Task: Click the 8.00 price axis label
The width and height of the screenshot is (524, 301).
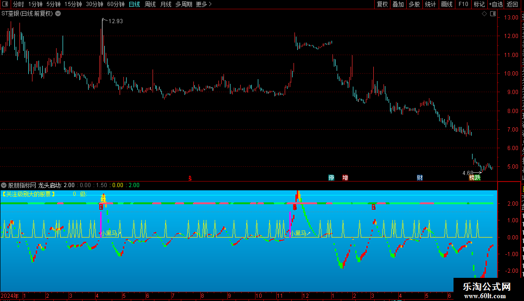Action: (512, 111)
